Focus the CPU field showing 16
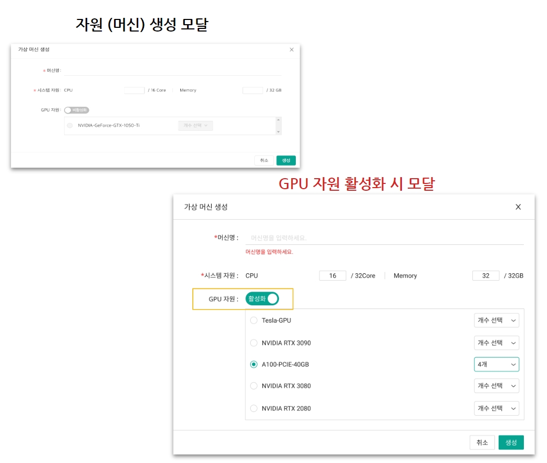The width and height of the screenshot is (547, 463). 333,276
